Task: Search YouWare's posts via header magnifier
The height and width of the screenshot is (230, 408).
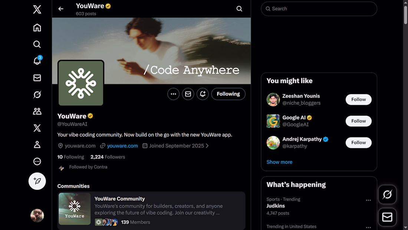Action: coord(239,9)
